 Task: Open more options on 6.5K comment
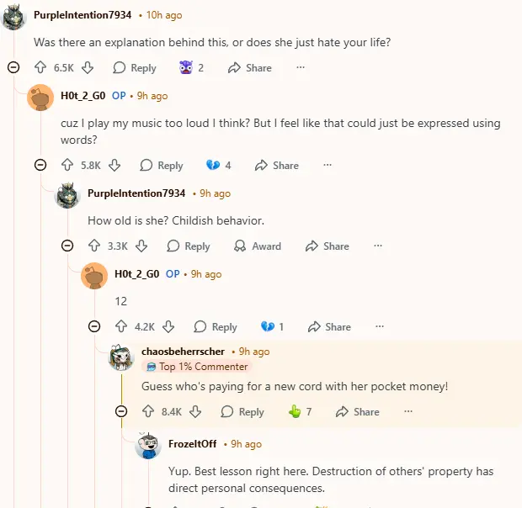coord(301,68)
